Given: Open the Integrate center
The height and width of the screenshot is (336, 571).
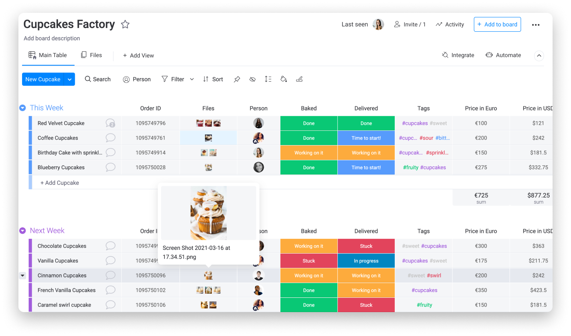Looking at the screenshot, I should pos(458,55).
